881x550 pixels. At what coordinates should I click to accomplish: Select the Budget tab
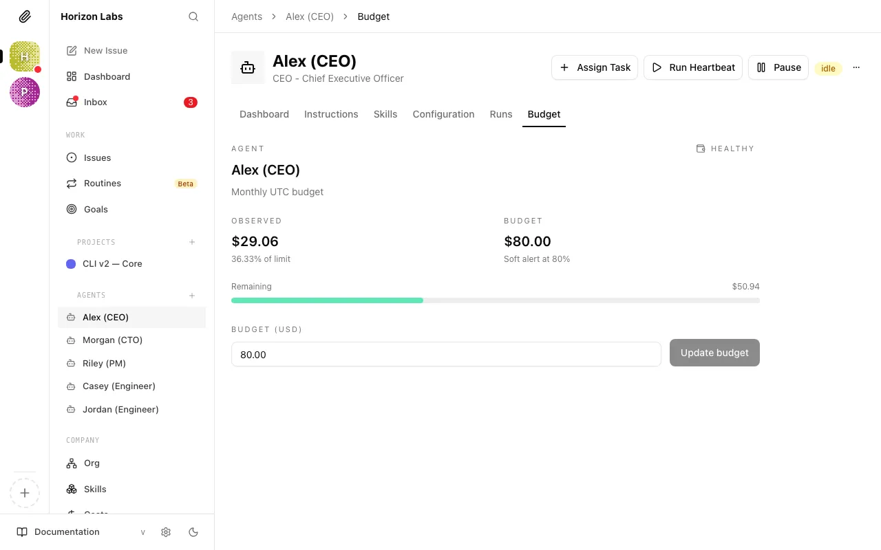click(x=544, y=114)
